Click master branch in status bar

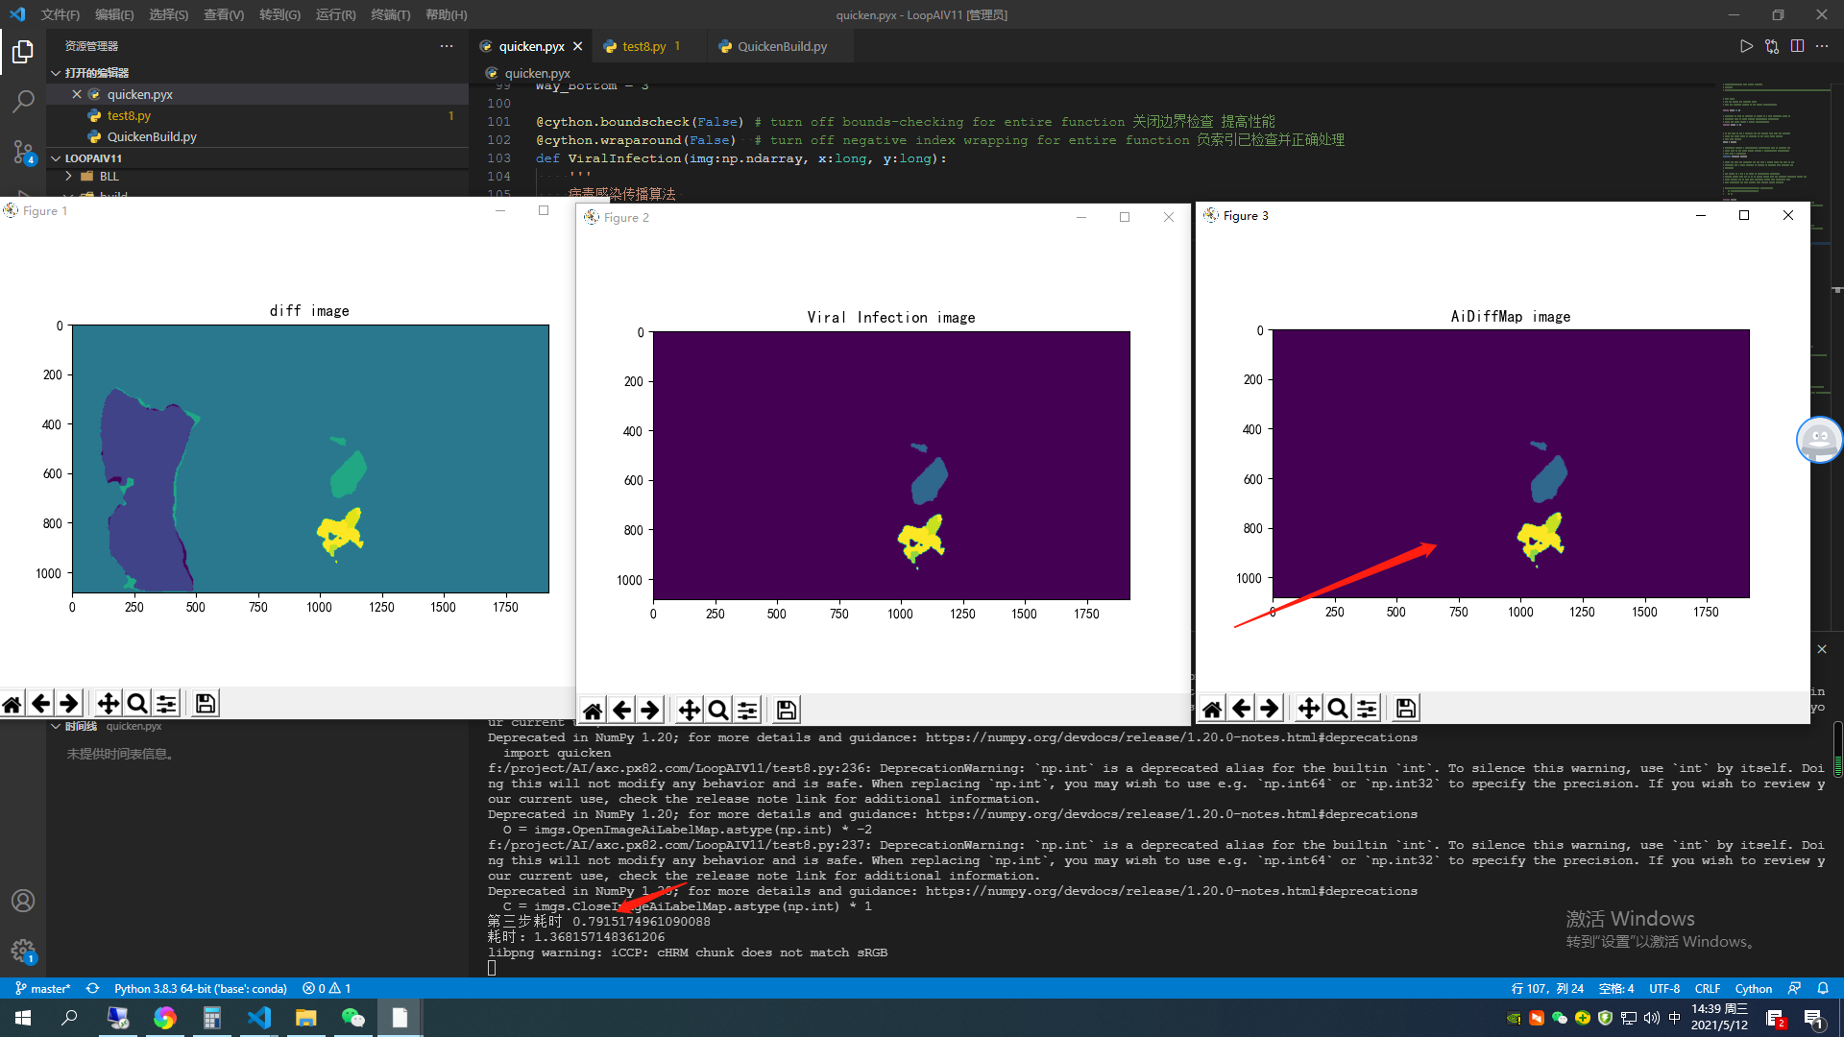coord(43,988)
